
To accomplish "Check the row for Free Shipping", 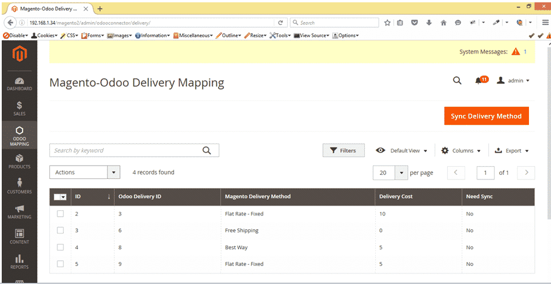I will (60, 230).
